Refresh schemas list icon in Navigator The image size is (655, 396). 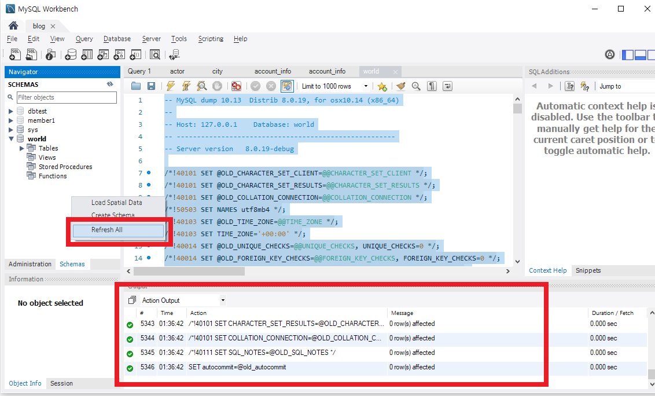click(110, 84)
